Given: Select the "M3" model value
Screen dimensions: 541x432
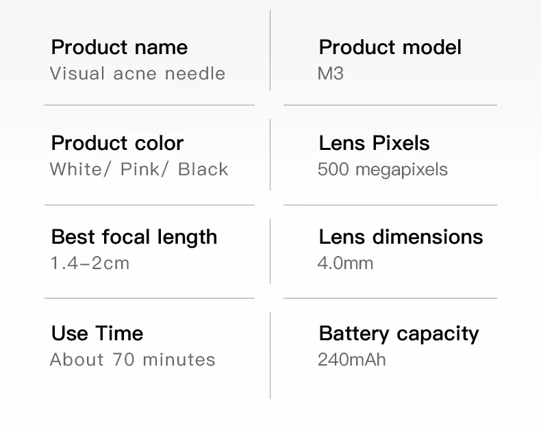Looking at the screenshot, I should point(331,73).
